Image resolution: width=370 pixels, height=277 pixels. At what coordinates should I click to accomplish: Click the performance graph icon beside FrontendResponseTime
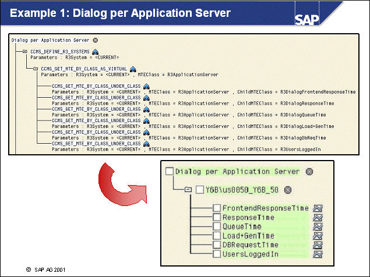(x=318, y=208)
